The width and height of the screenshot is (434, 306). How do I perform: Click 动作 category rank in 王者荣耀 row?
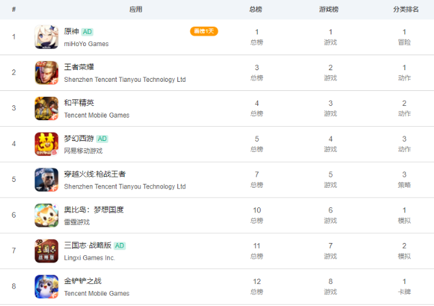(404, 78)
